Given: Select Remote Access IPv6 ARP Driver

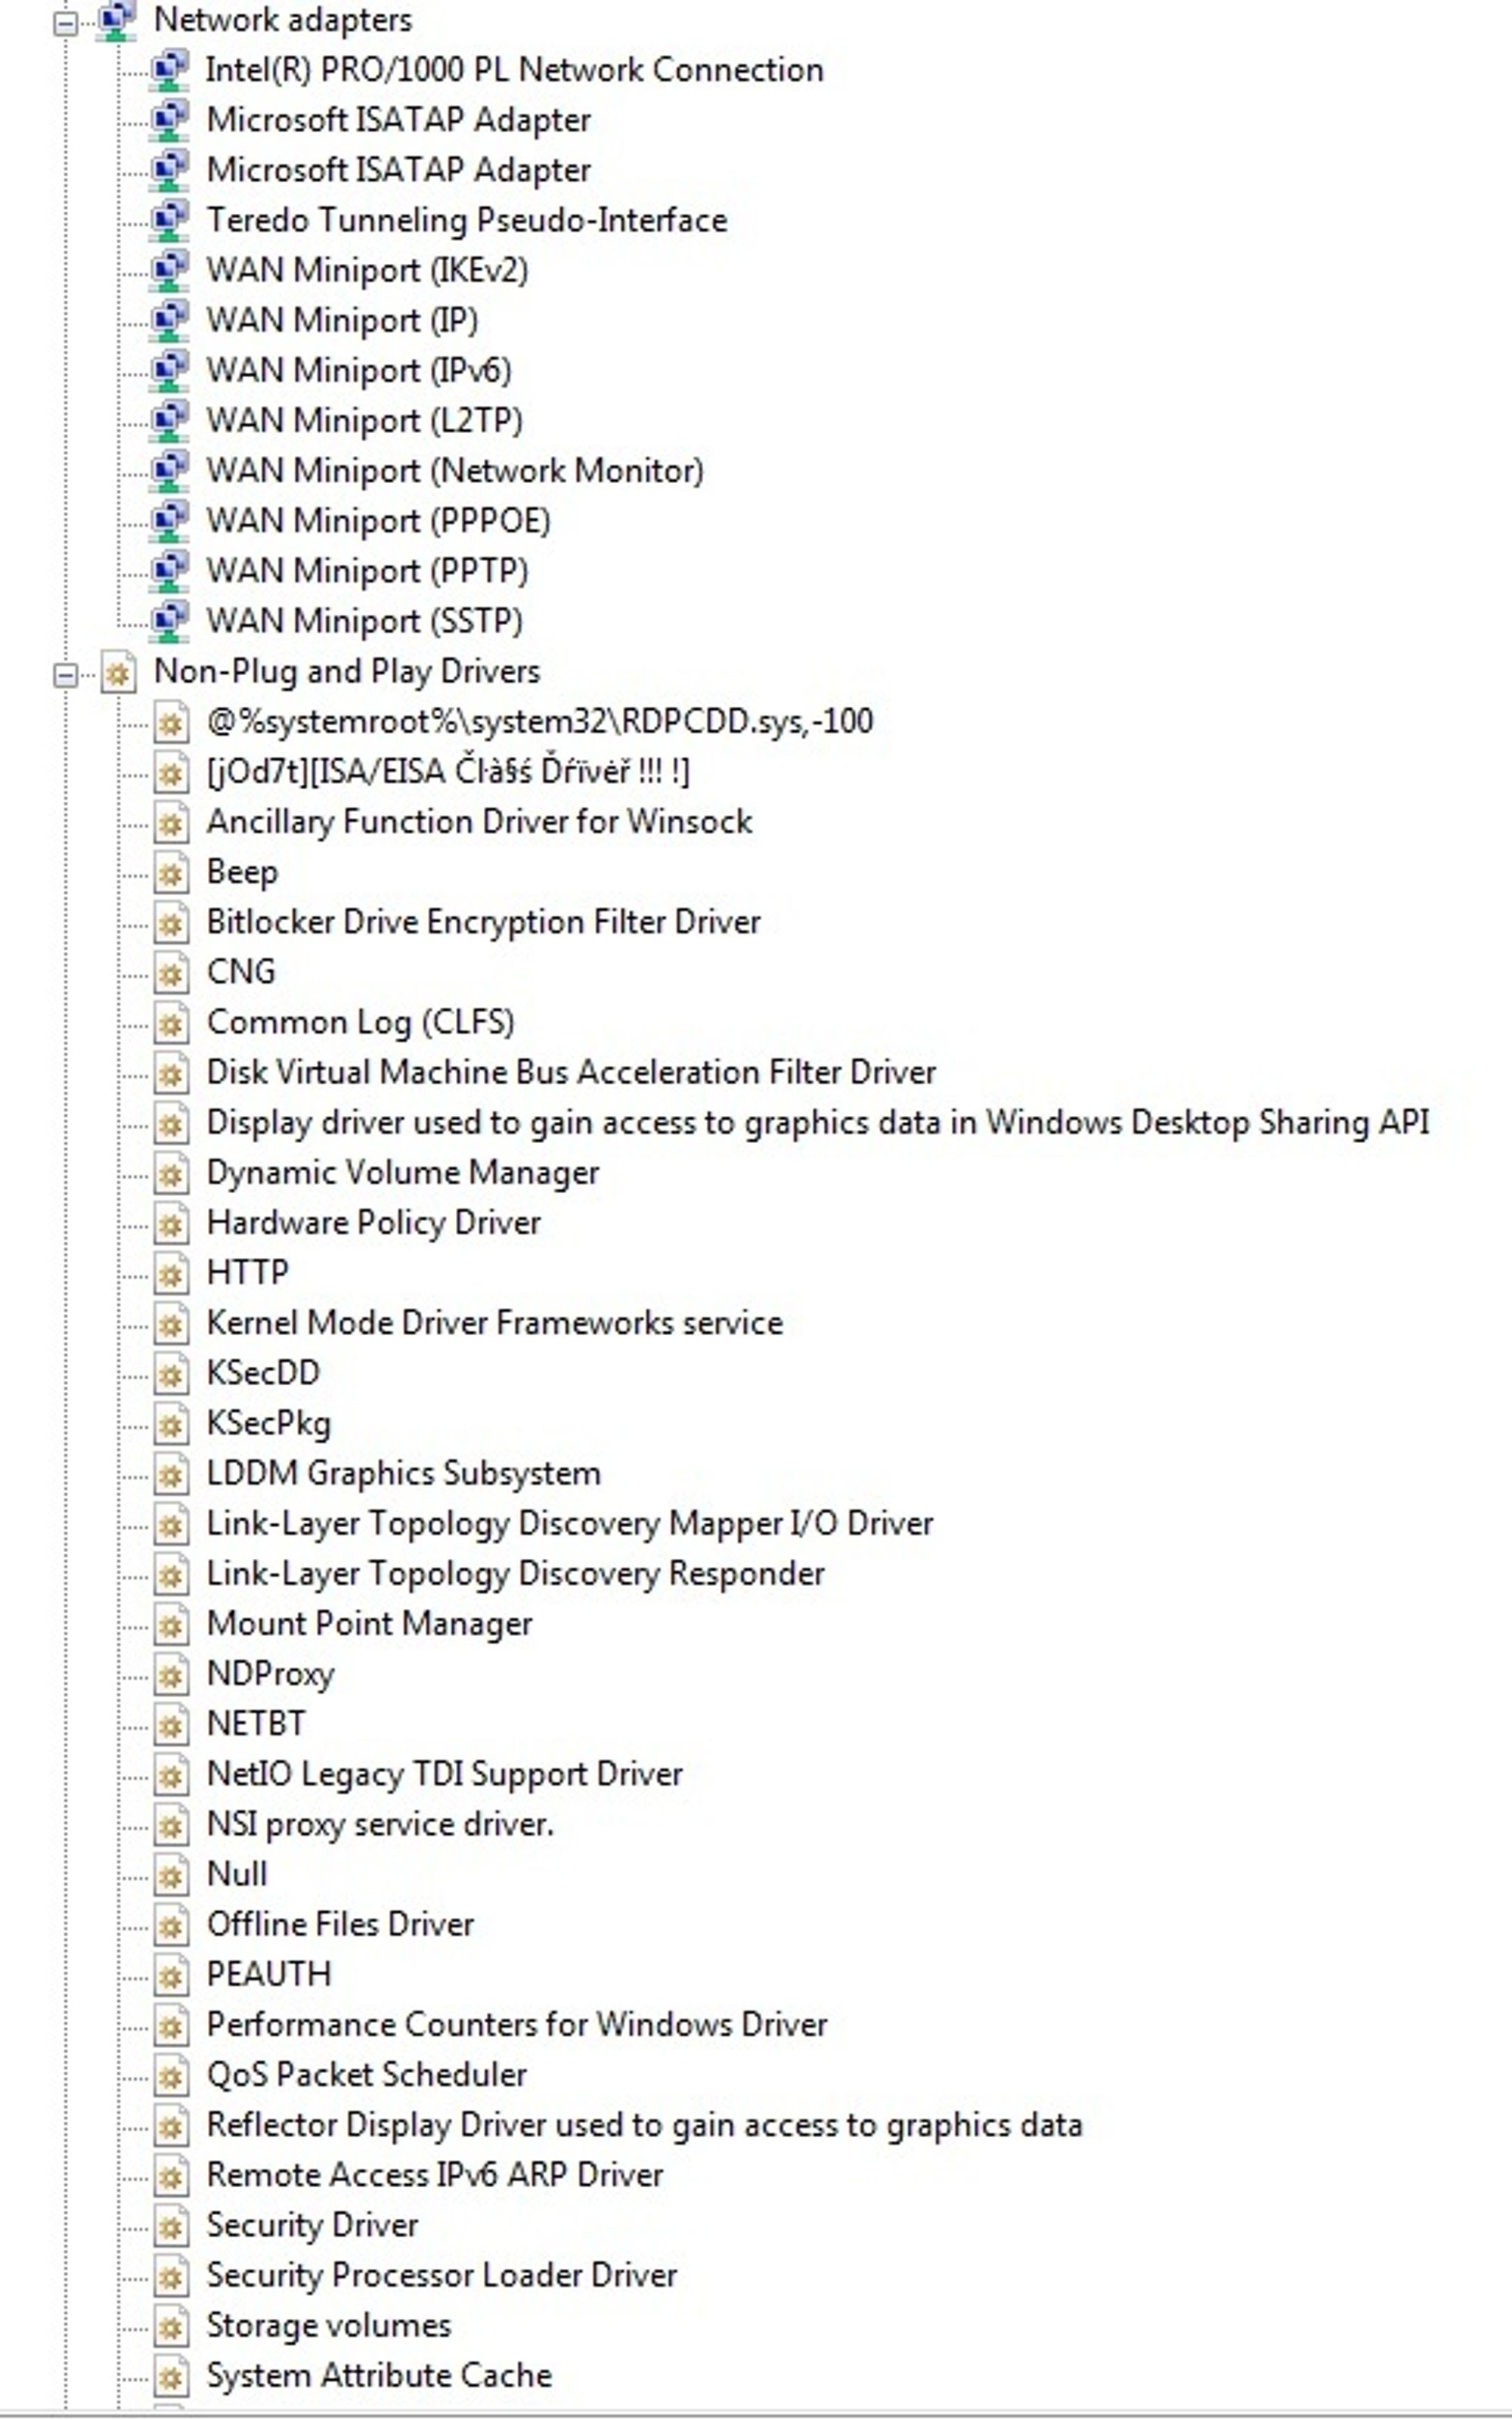Looking at the screenshot, I should pyautogui.click(x=435, y=2175).
